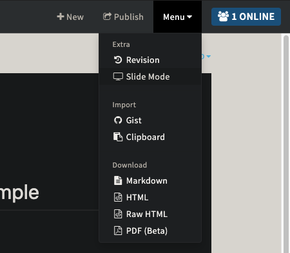The image size is (290, 253).
Task: Click the Download section header
Action: tap(130, 165)
